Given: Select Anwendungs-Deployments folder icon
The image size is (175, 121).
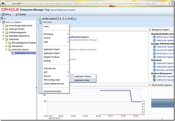Looking at the screenshot, I should [7, 26].
